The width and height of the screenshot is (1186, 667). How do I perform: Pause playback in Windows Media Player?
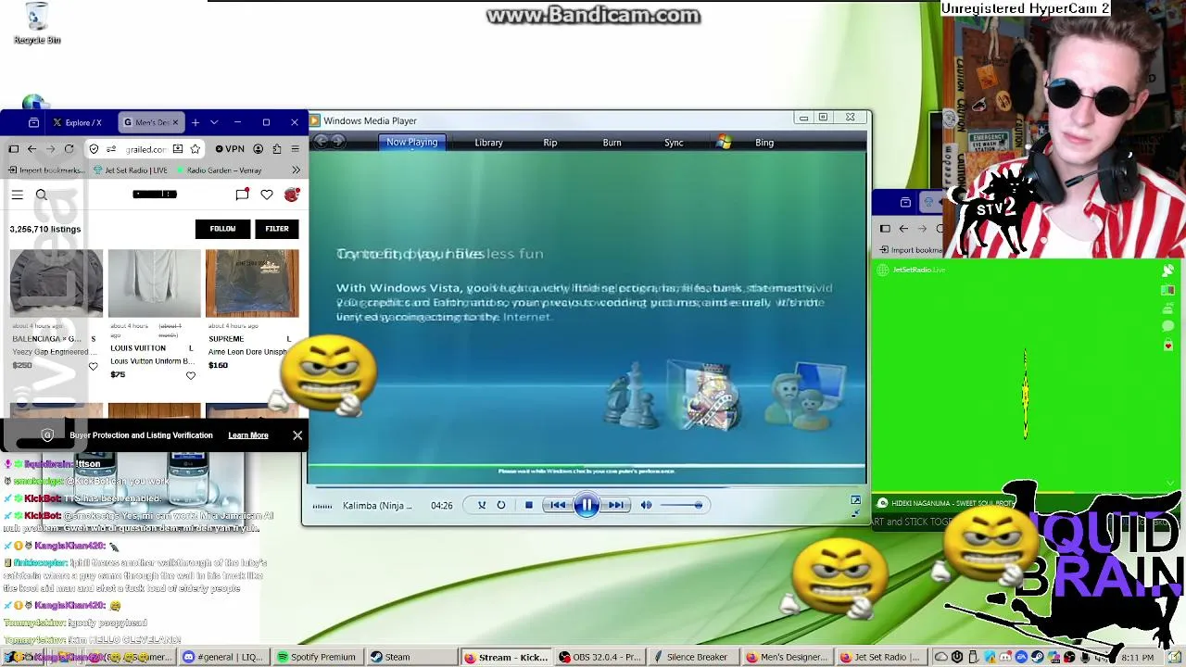click(586, 505)
